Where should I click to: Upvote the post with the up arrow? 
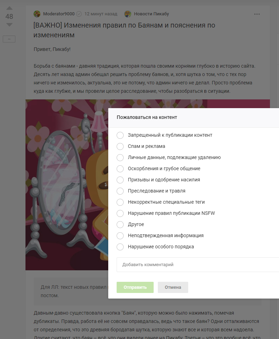9,8
